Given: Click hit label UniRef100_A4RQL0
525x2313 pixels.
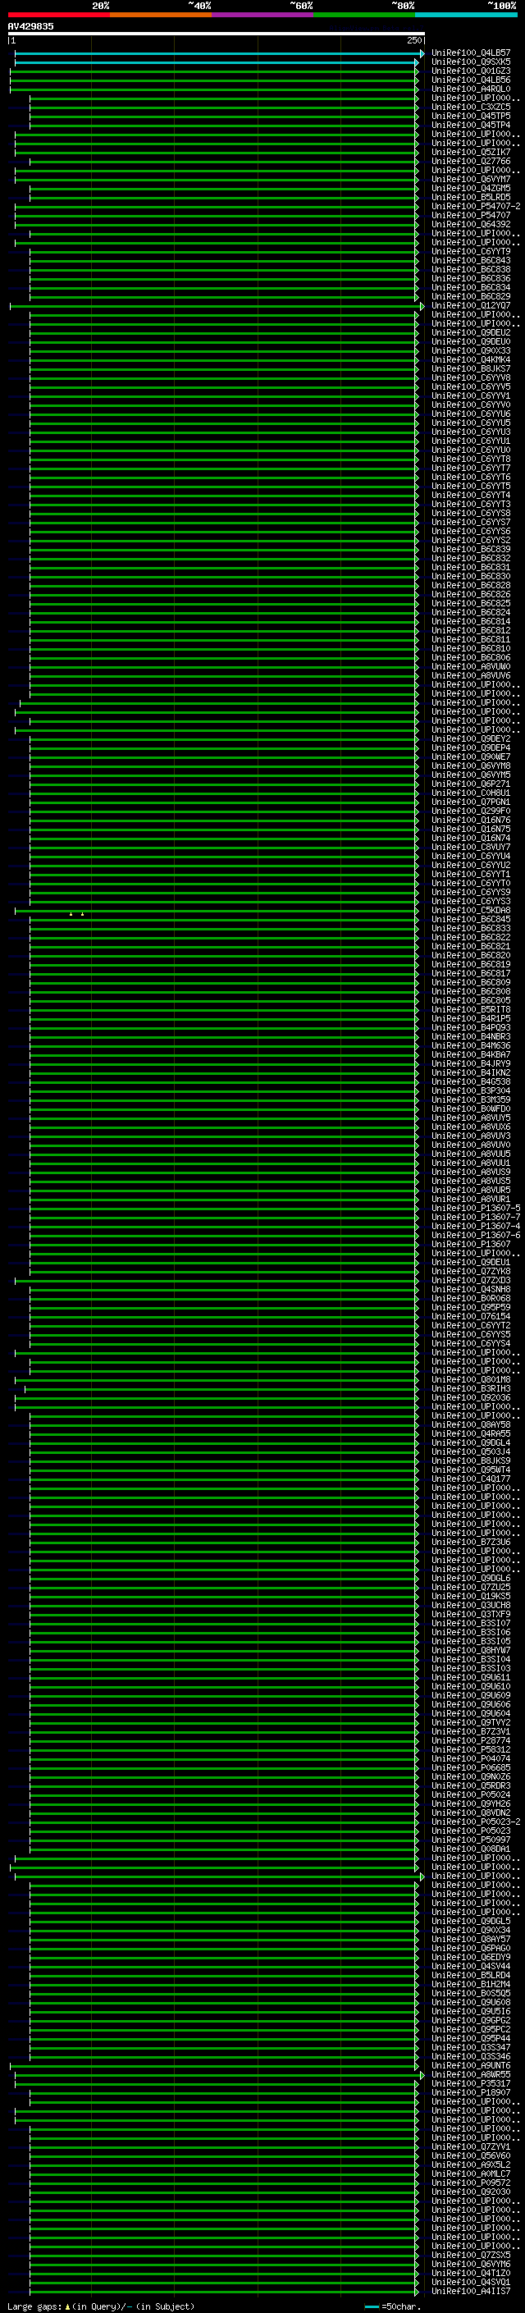Looking at the screenshot, I should coord(471,89).
